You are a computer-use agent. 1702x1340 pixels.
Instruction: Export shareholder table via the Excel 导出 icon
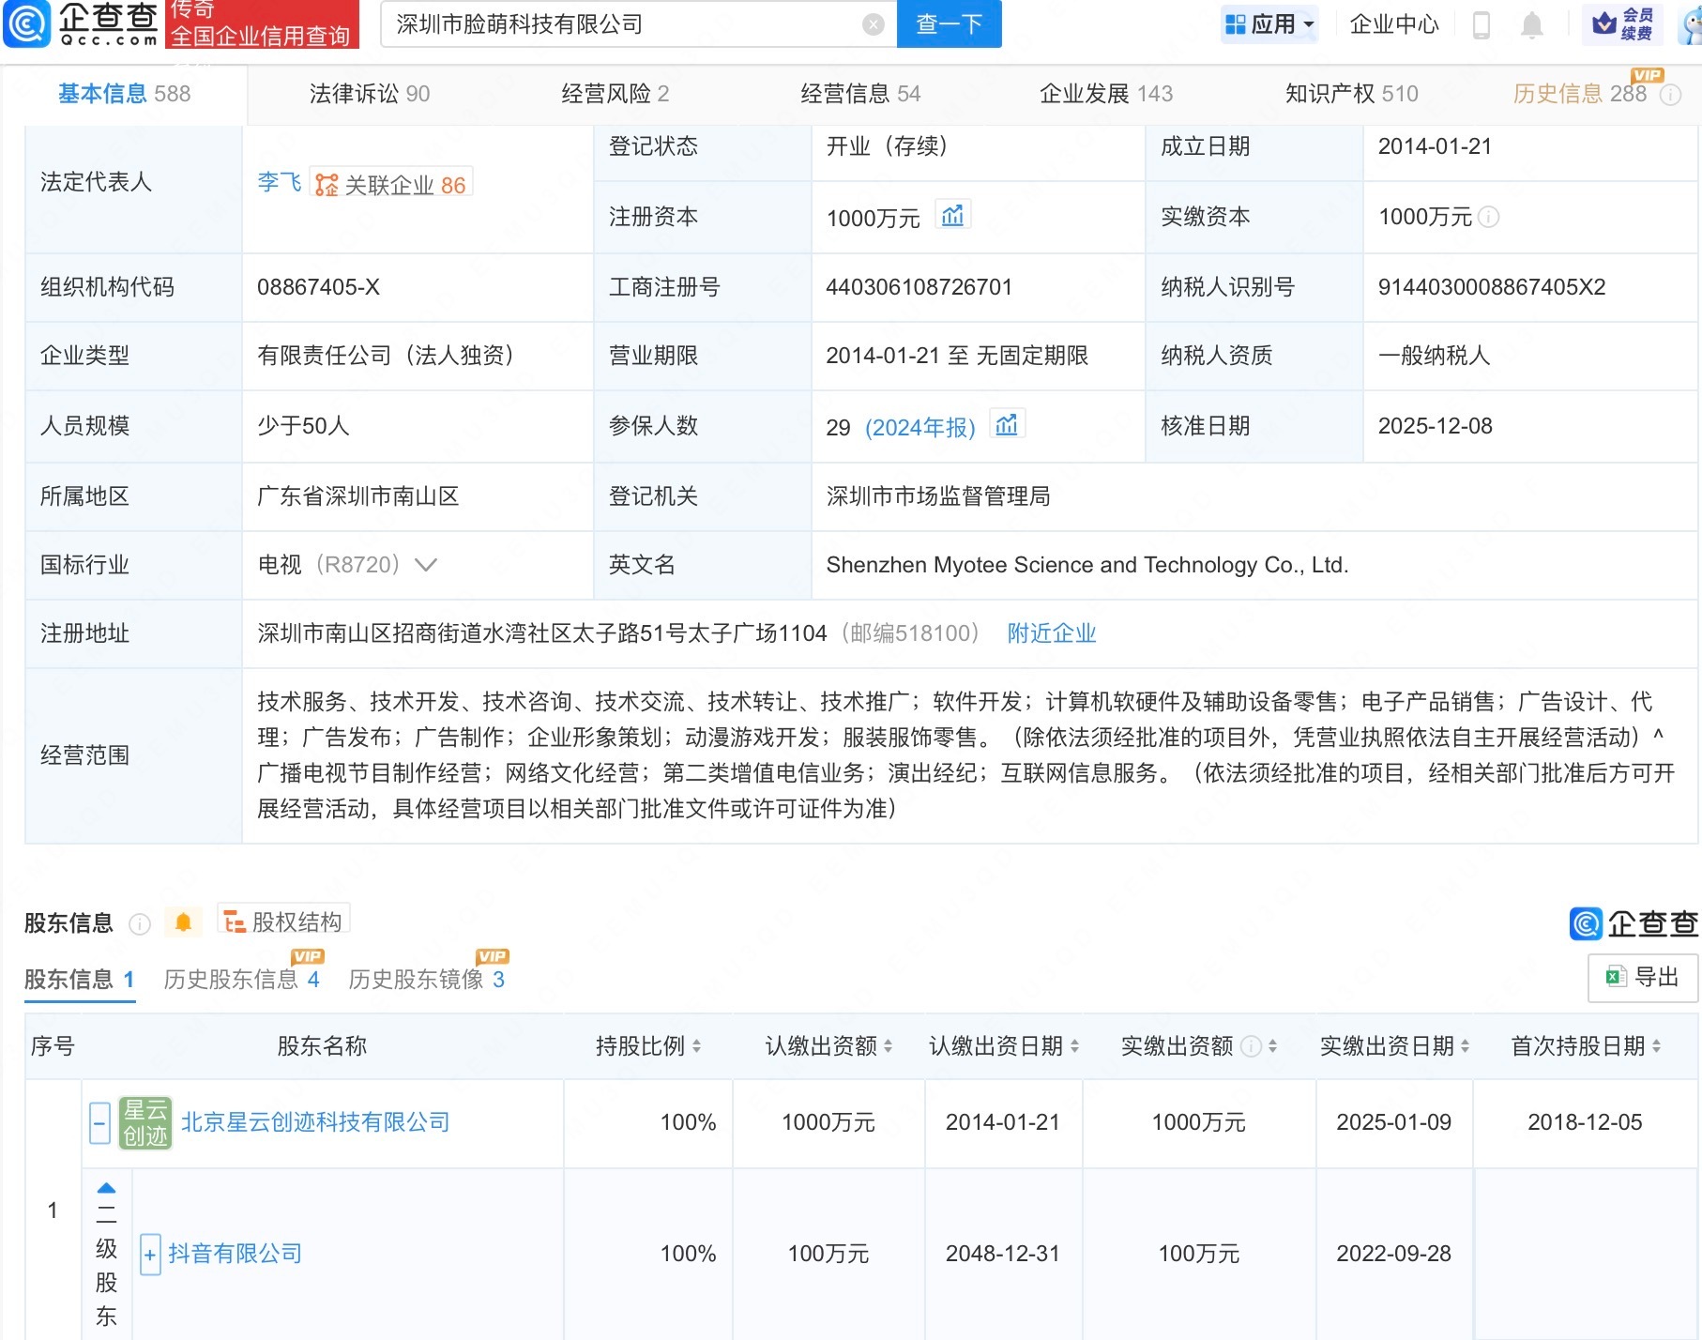coord(1642,977)
